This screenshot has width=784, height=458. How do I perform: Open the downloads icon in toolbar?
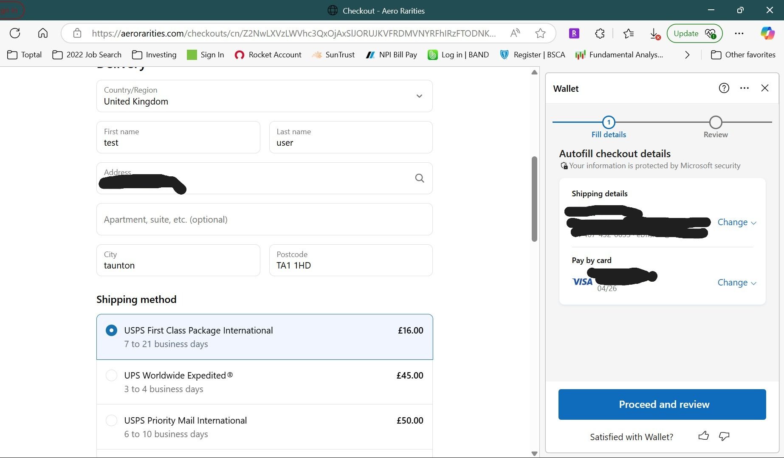click(654, 34)
